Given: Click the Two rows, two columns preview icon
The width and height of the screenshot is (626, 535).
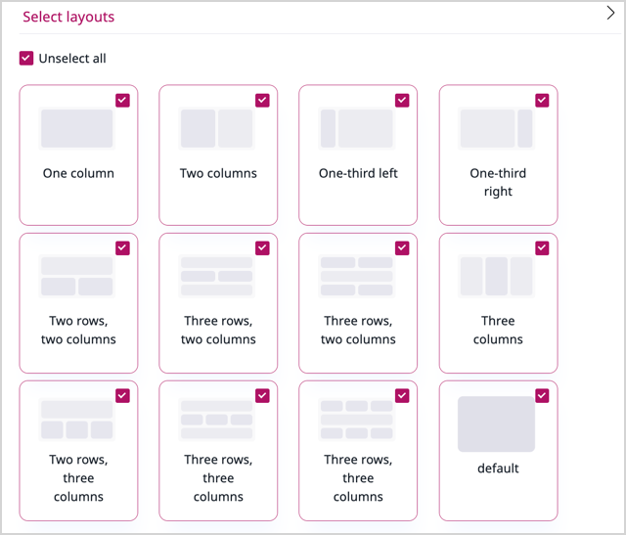Looking at the screenshot, I should (77, 276).
